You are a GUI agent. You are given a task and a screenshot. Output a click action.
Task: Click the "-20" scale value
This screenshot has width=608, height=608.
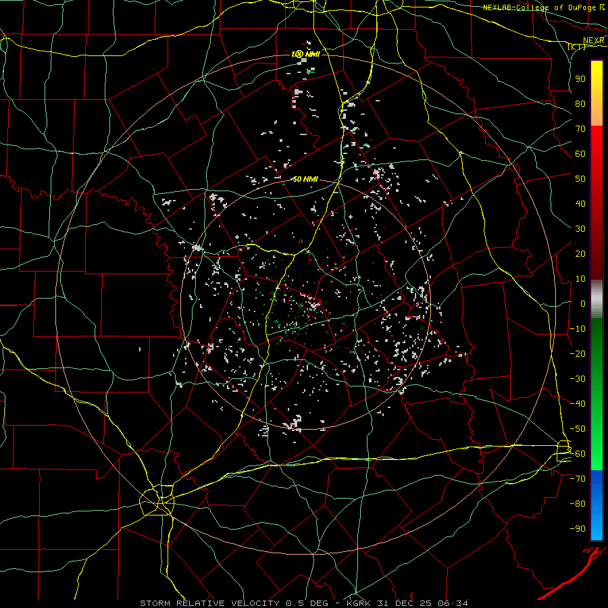[578, 353]
